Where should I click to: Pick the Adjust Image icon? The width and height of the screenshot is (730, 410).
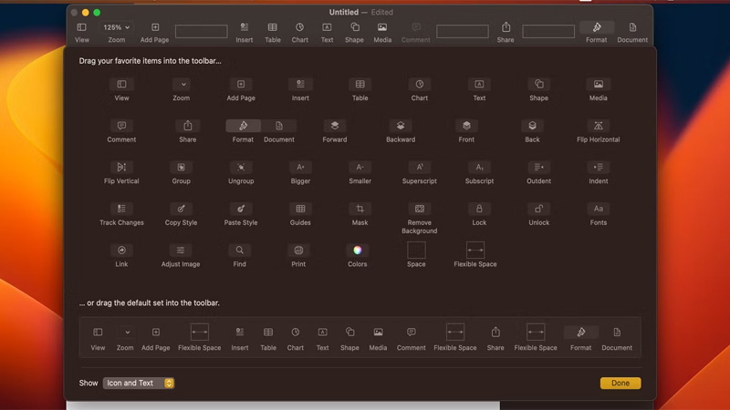coord(181,251)
